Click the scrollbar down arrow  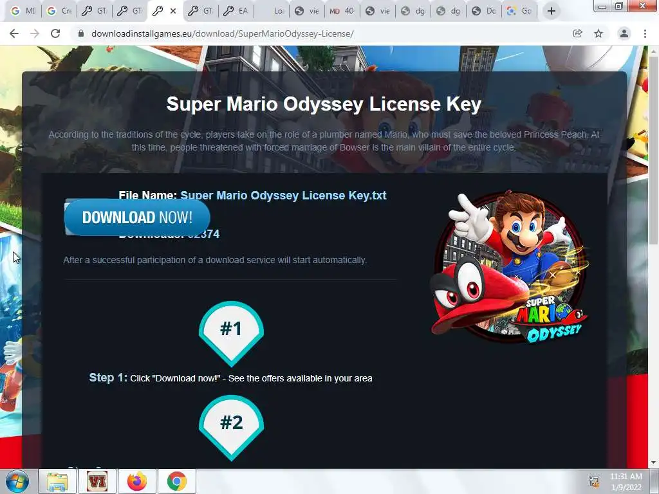(x=654, y=462)
